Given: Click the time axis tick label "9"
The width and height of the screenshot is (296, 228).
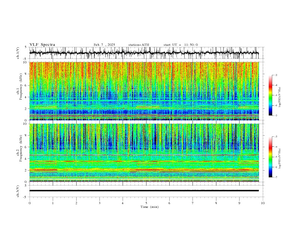Looking at the screenshot, I should (x=239, y=203).
